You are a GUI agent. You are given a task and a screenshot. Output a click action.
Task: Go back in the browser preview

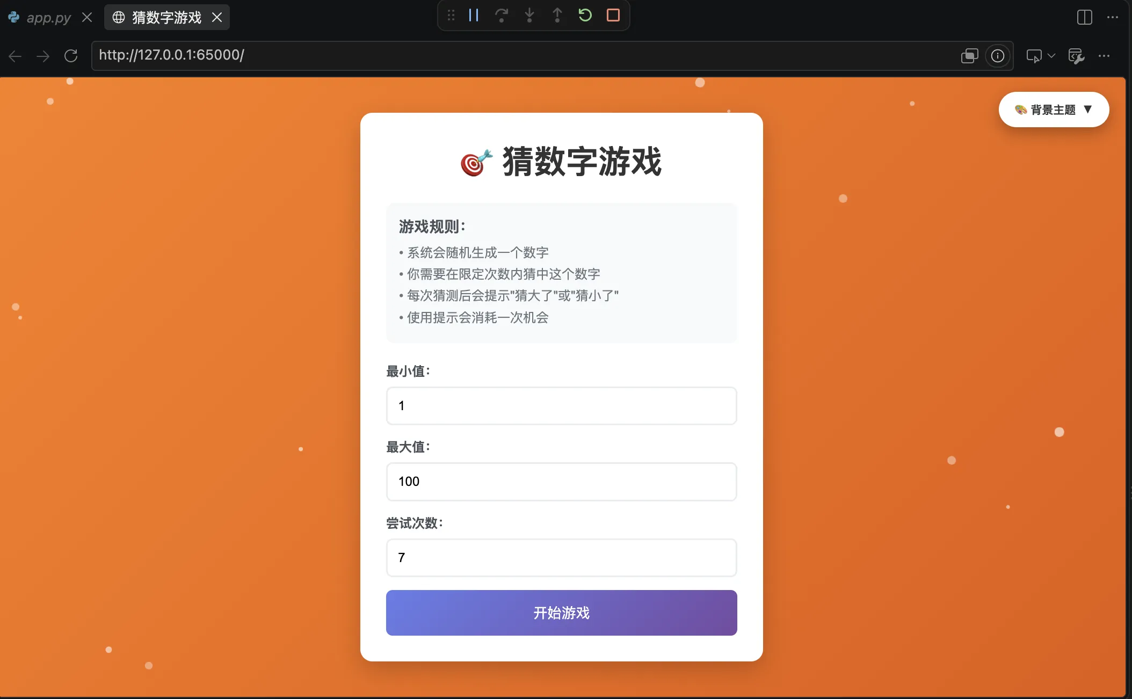[15, 56]
